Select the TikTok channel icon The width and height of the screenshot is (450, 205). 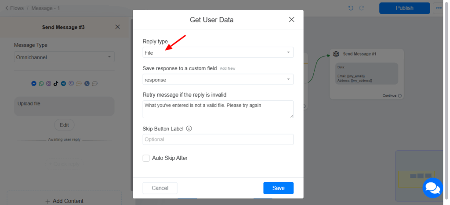pos(56,83)
